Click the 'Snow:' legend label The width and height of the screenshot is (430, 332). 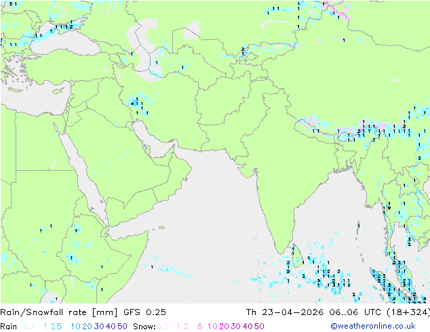click(144, 327)
